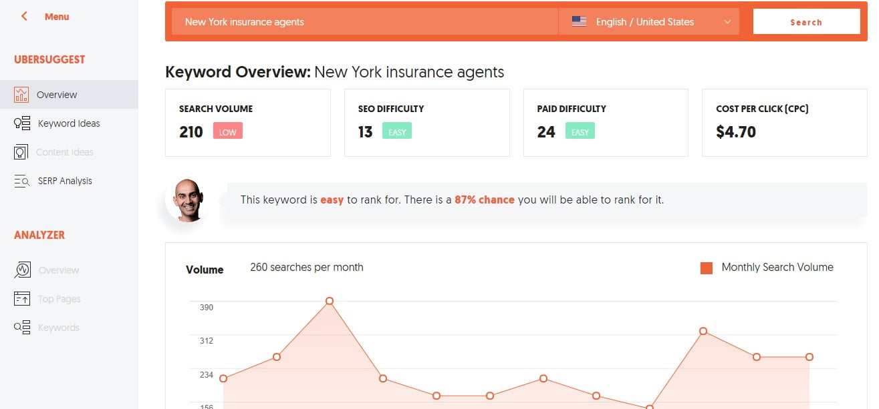Click the Search Volume value 210

pos(191,131)
